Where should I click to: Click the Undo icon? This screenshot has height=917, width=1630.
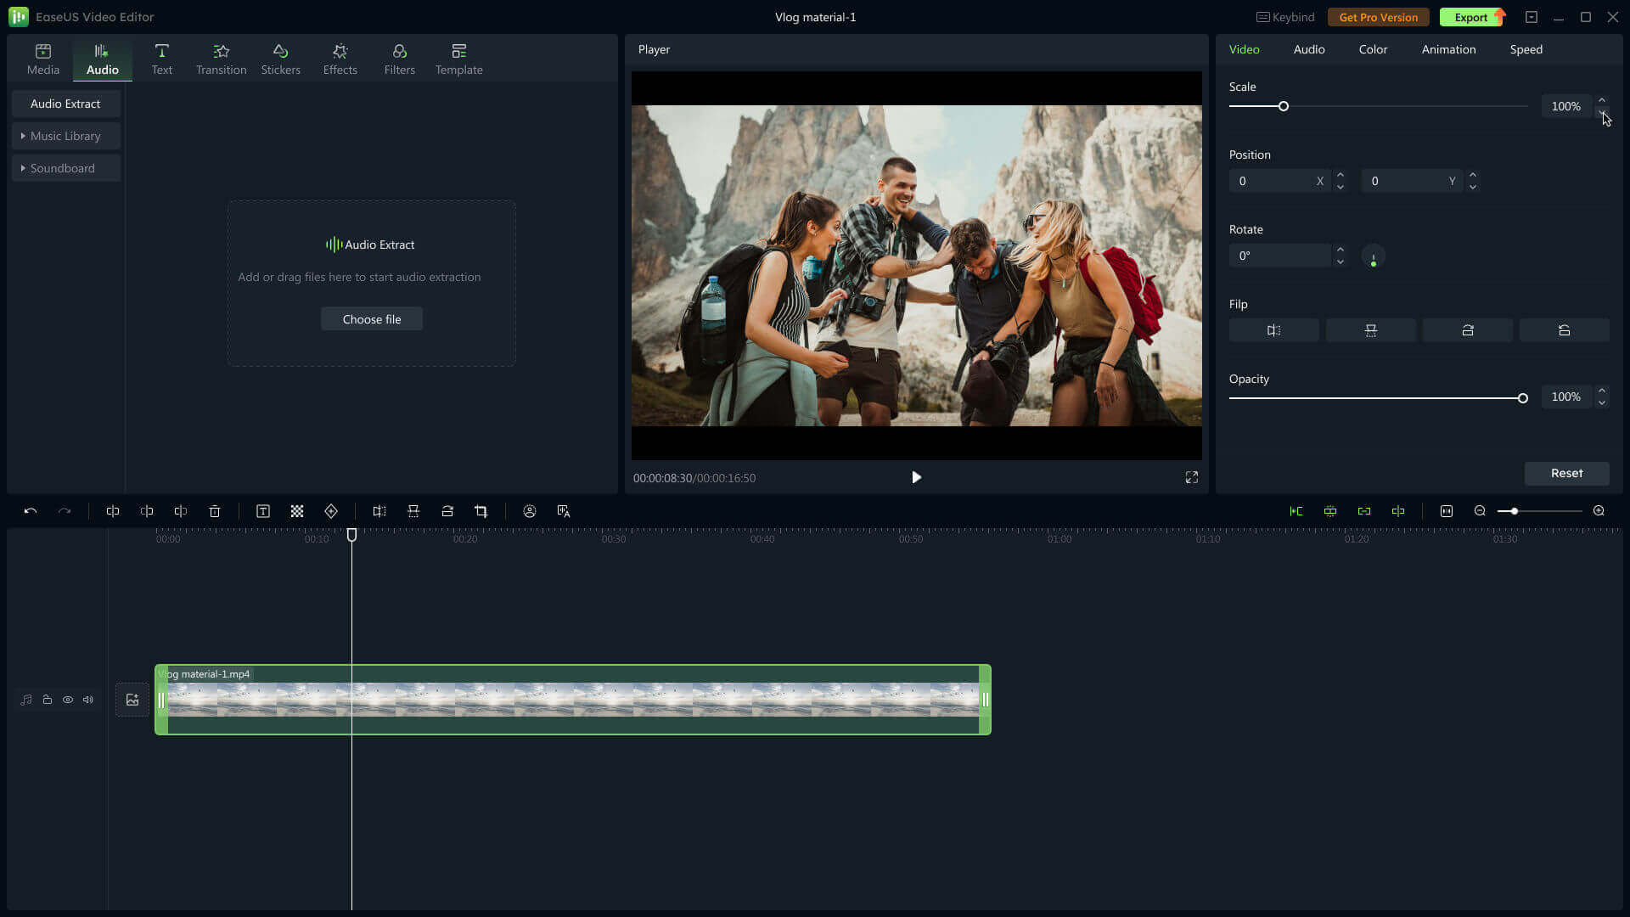coord(30,511)
